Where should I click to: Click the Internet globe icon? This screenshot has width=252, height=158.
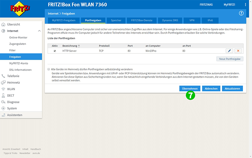(3, 31)
